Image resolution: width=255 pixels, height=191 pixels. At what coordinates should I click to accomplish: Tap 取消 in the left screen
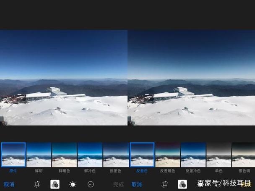(9, 184)
